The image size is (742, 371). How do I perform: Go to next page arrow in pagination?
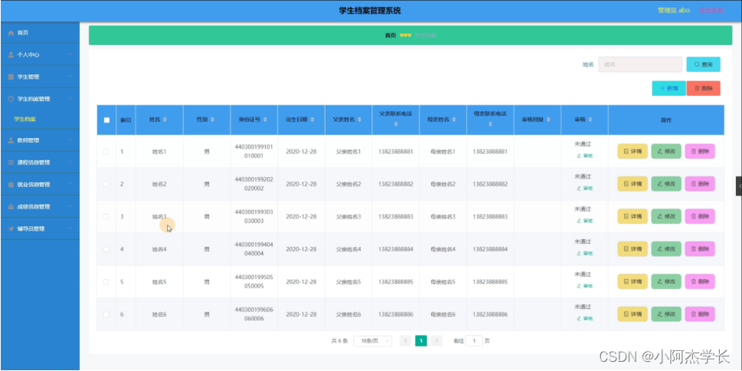(x=436, y=340)
